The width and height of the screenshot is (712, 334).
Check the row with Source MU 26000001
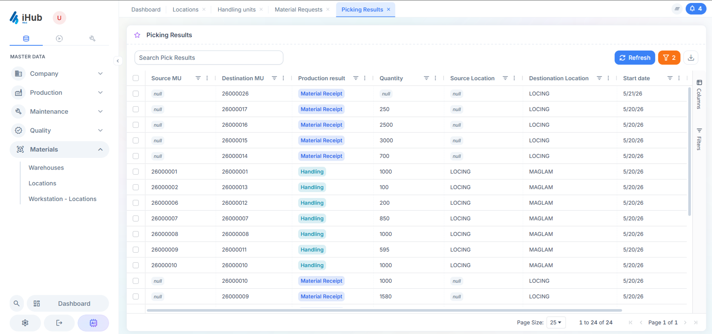[x=136, y=172]
